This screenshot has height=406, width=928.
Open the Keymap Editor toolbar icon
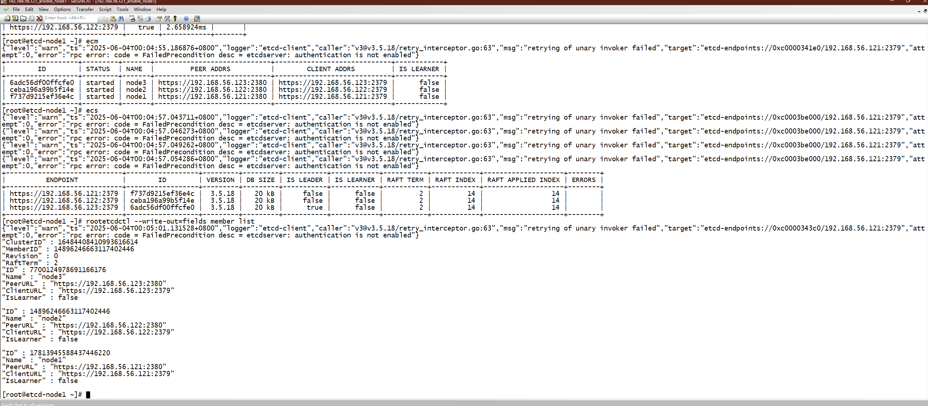[x=167, y=19]
